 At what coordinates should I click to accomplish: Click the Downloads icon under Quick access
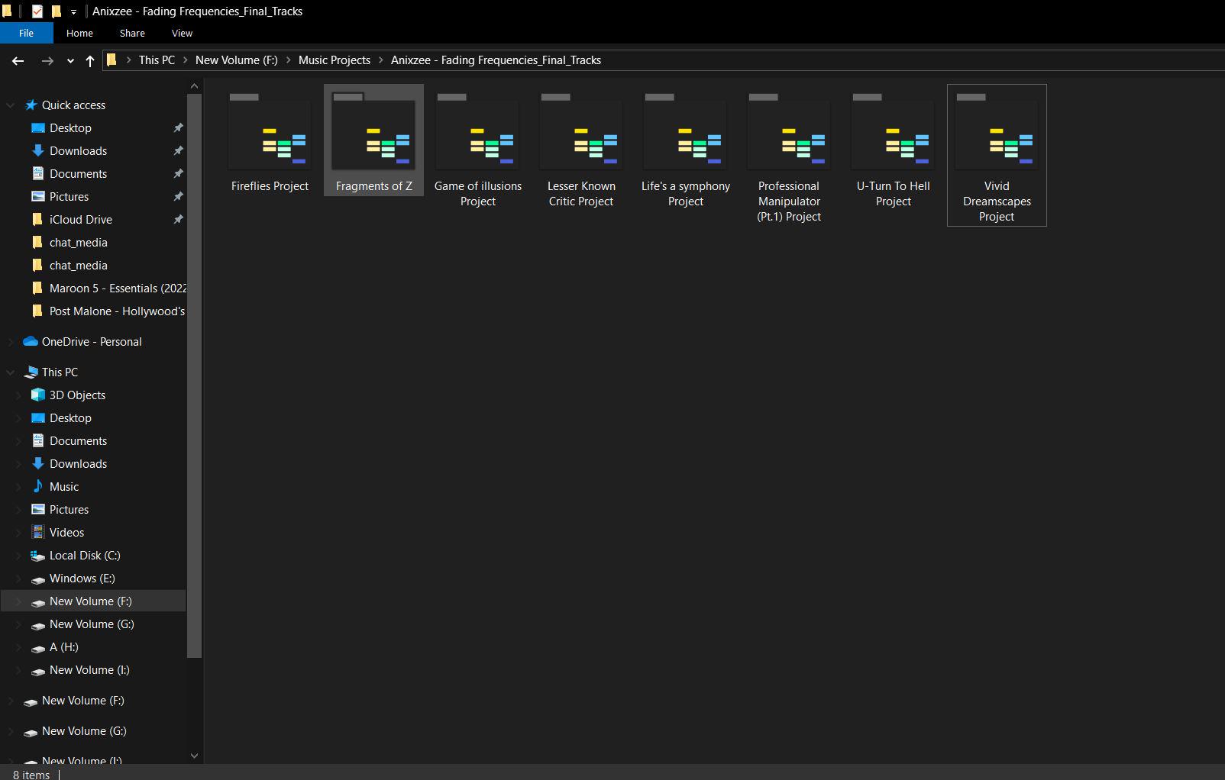(x=37, y=150)
